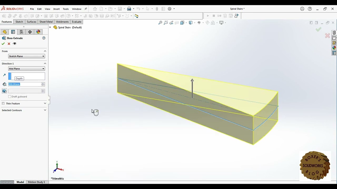The image size is (337, 189).
Task: Click the depth value field 300.00mm
Action: coord(25,84)
